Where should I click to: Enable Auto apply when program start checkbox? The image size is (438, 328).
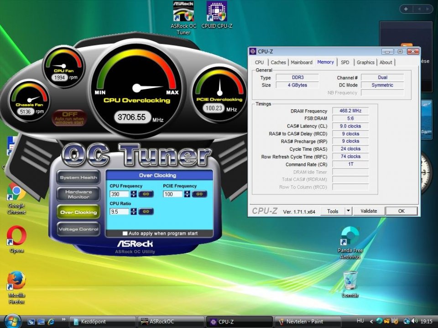125,233
